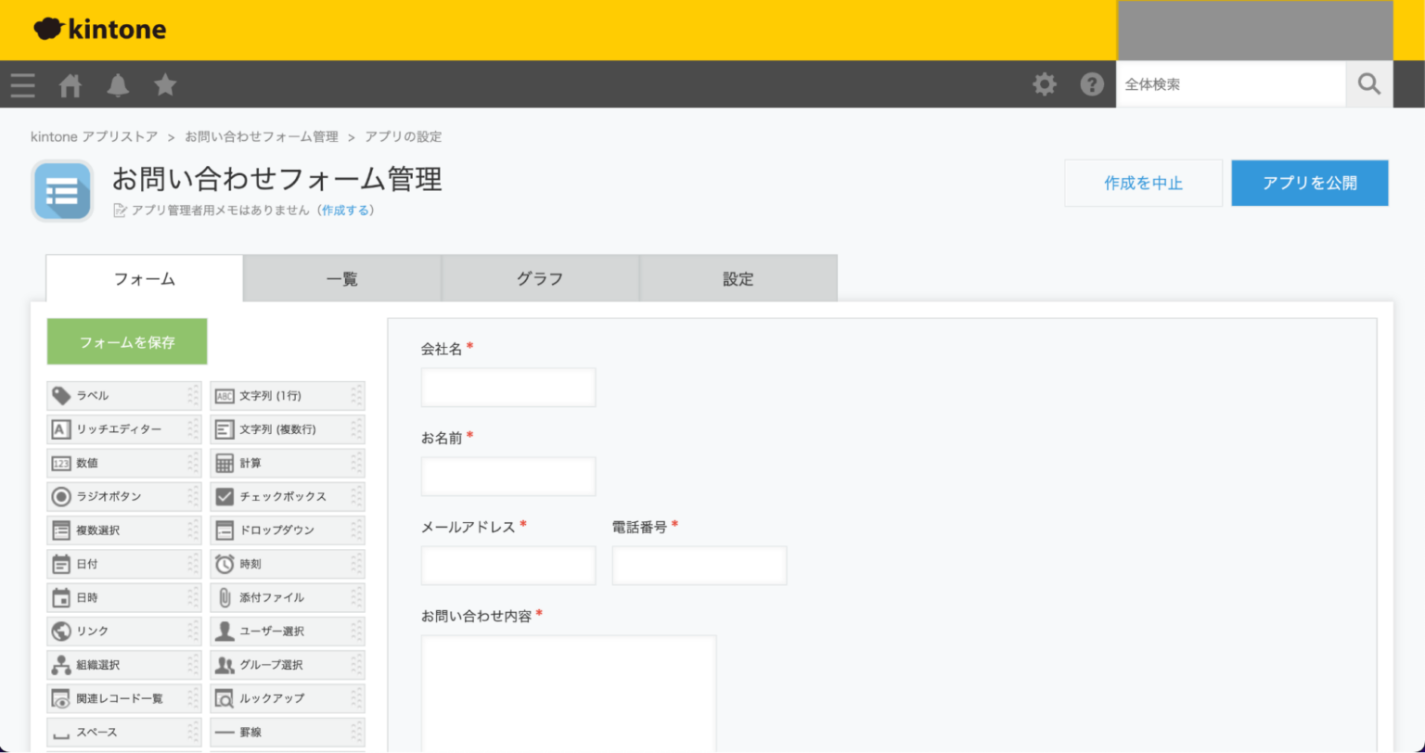Open the settings gear in the header
Viewport: 1425px width, 753px height.
pos(1044,83)
